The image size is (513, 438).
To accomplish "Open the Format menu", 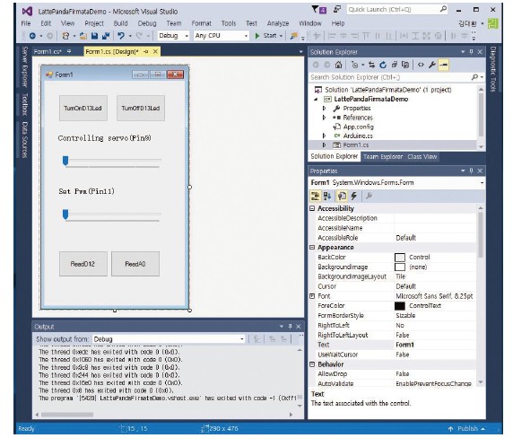I will (201, 23).
